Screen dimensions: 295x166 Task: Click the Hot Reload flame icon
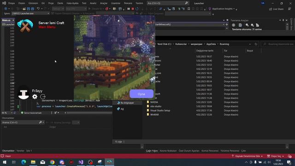106,9
